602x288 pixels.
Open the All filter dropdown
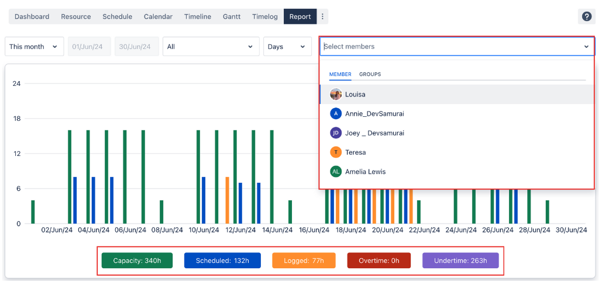pyautogui.click(x=211, y=47)
